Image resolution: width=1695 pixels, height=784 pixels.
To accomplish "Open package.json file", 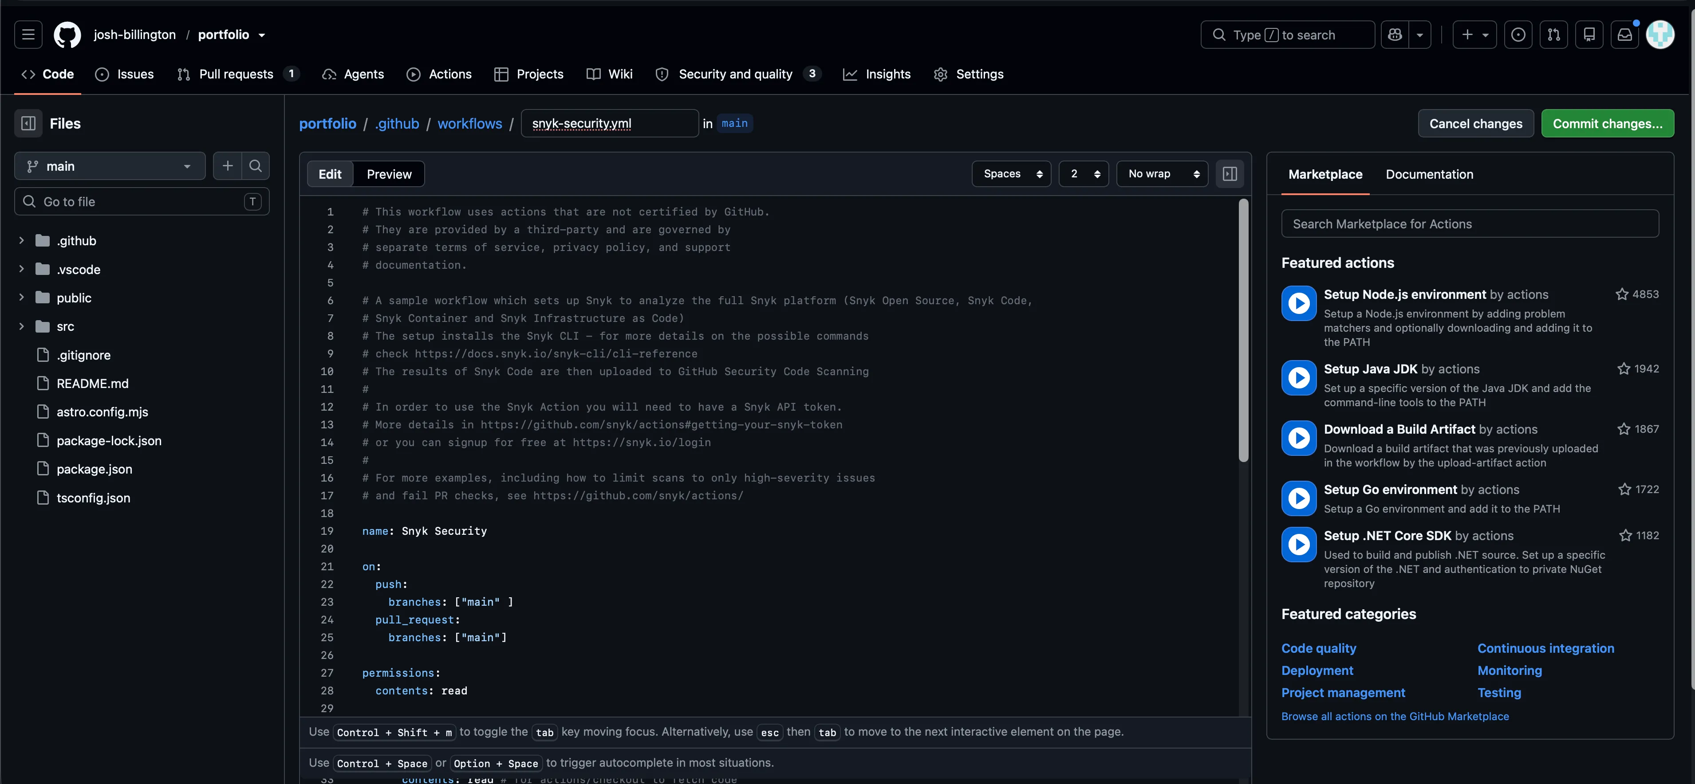I will (x=94, y=469).
